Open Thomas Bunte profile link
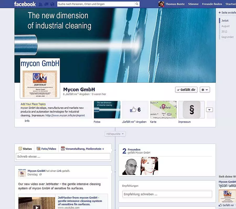 pyautogui.click(x=175, y=4)
